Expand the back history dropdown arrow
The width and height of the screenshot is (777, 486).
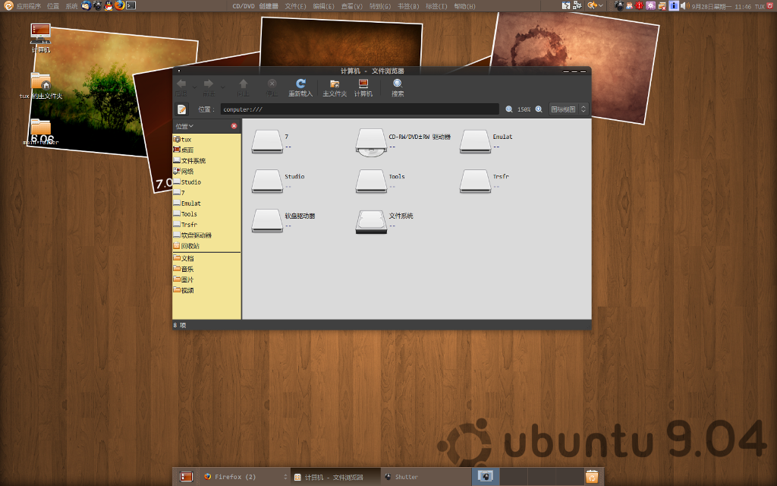pyautogui.click(x=194, y=87)
